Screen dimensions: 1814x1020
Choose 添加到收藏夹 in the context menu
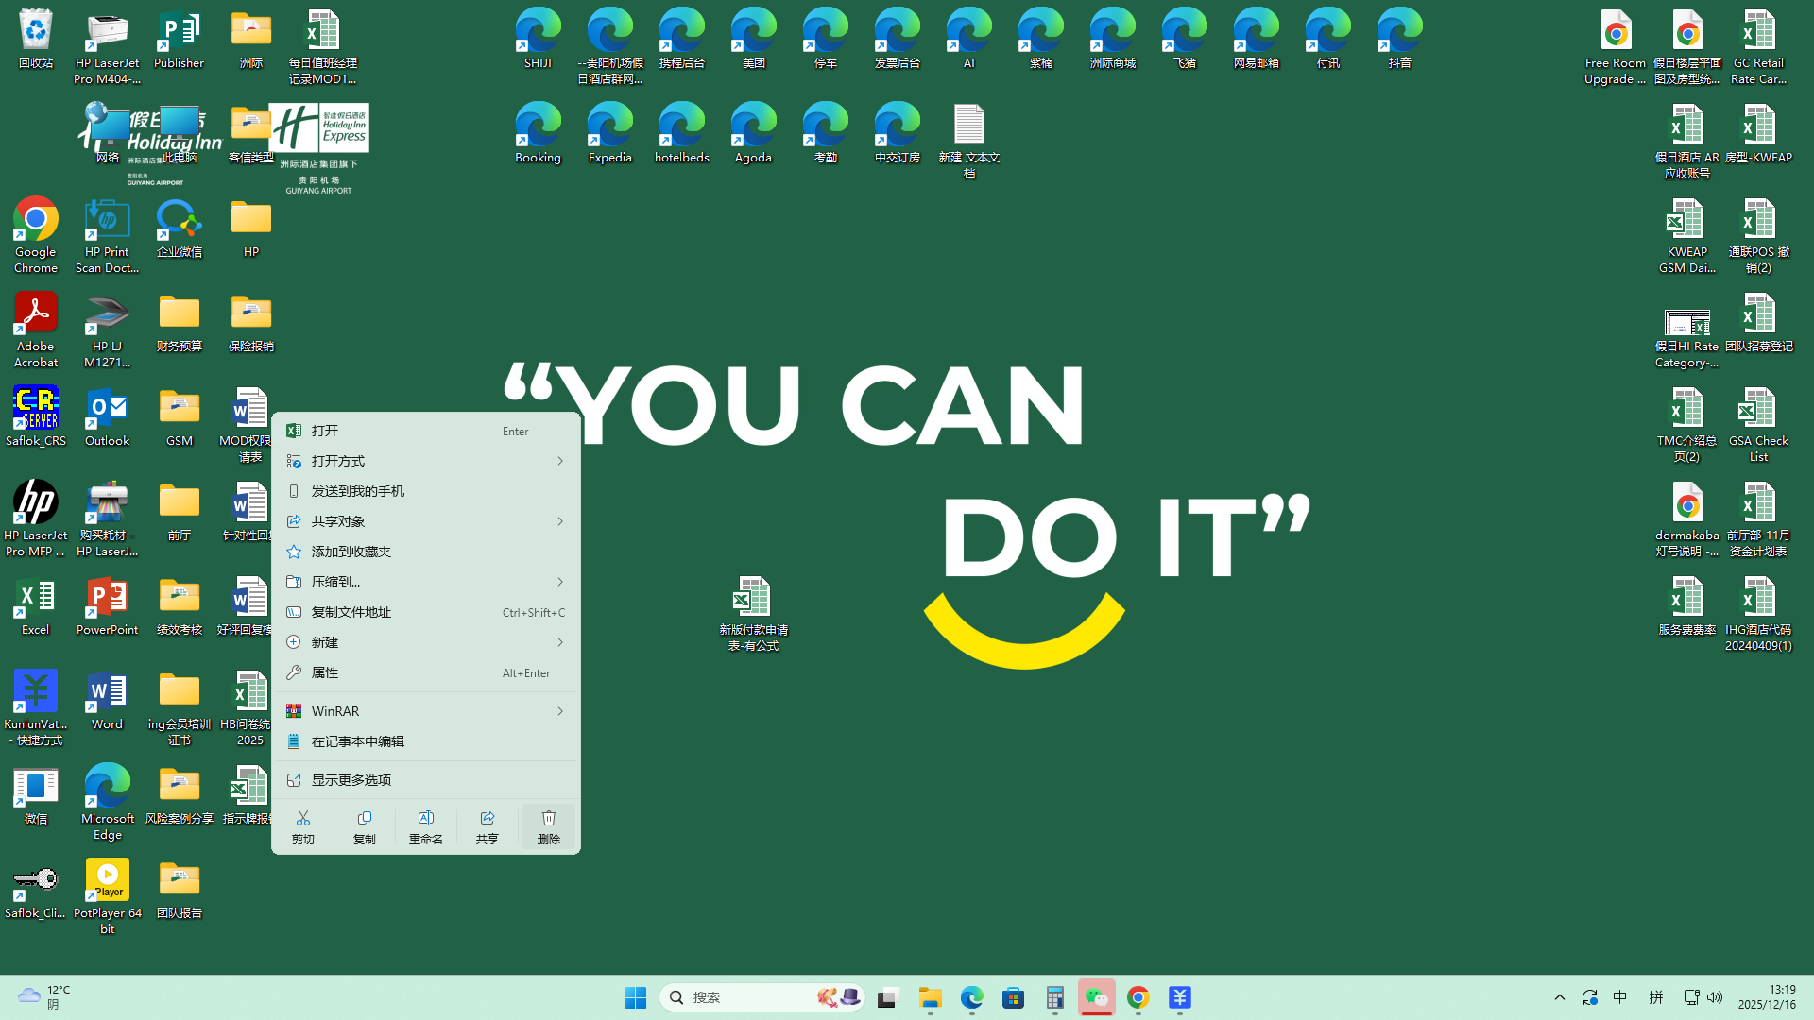tap(351, 552)
